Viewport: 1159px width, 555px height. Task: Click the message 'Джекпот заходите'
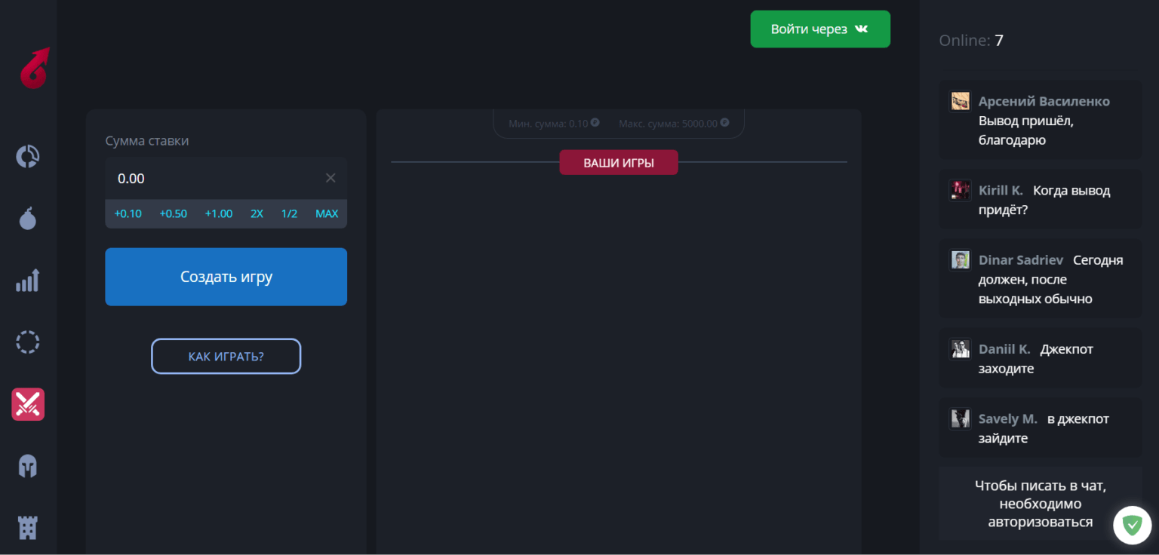[x=1036, y=359]
